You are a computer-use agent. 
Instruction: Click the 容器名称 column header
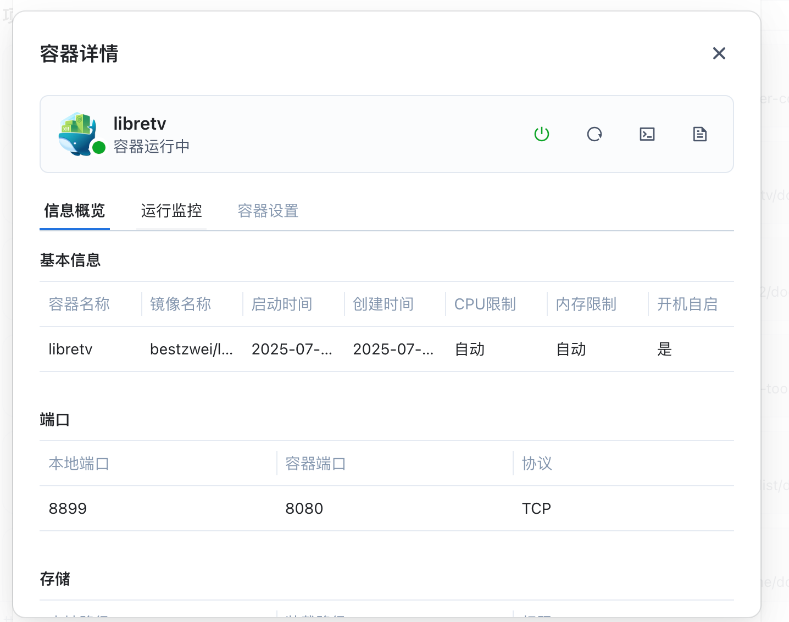pyautogui.click(x=79, y=304)
